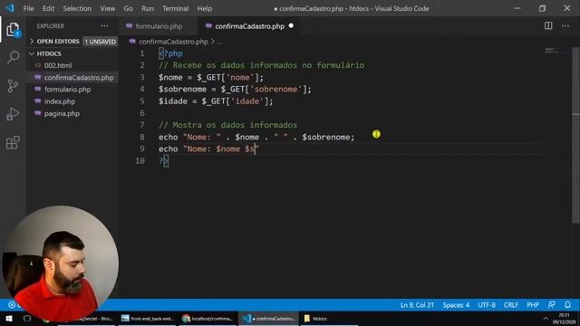Open the Source Control view icon
Screen dimensions: 580x326
13,86
